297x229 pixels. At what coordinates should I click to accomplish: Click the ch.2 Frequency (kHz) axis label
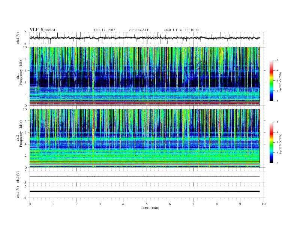[x=19, y=134]
